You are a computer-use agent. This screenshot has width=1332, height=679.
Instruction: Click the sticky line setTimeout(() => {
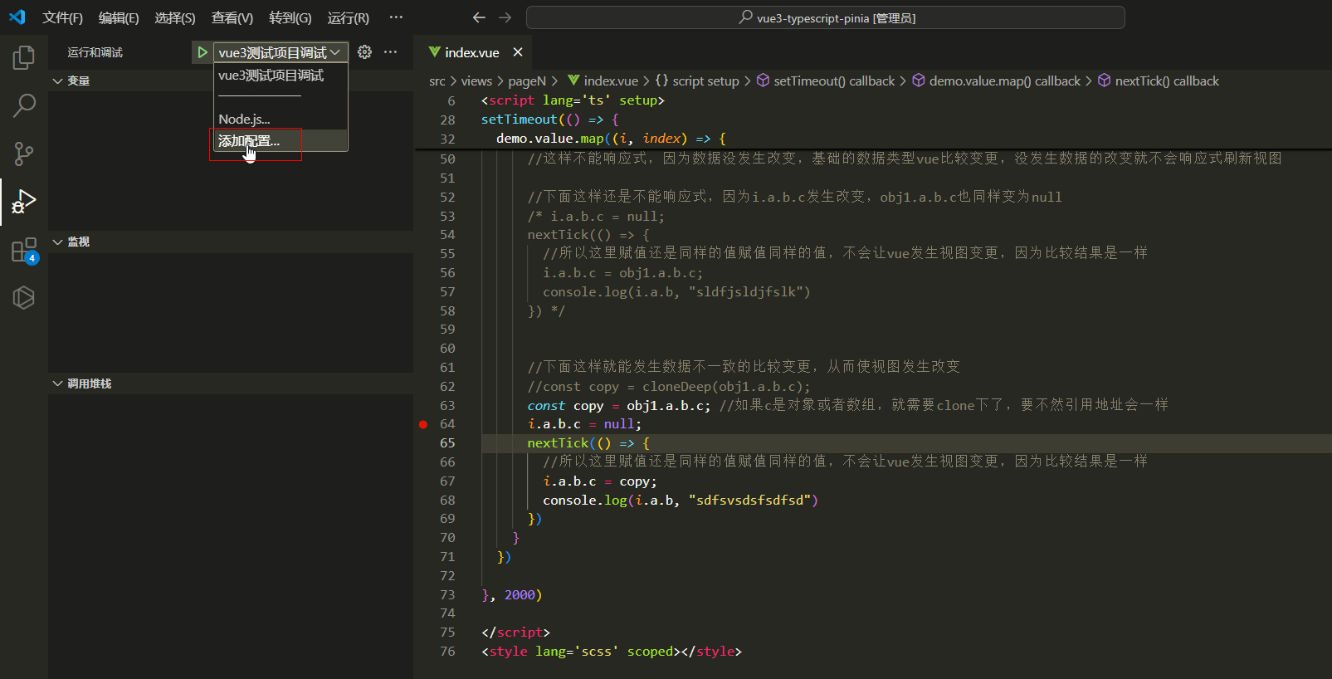click(x=549, y=120)
